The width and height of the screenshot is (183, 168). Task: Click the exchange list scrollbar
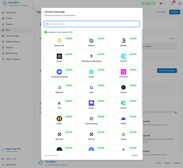pos(142,73)
